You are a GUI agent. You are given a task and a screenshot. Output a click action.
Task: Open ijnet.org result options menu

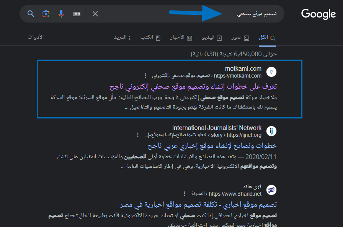pos(137,135)
